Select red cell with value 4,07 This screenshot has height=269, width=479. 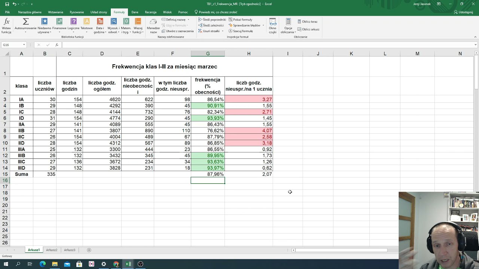(249, 131)
